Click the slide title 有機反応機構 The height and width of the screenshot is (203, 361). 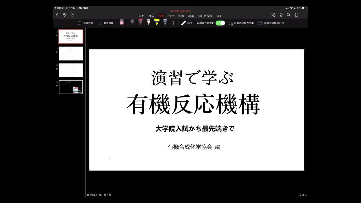point(193,104)
